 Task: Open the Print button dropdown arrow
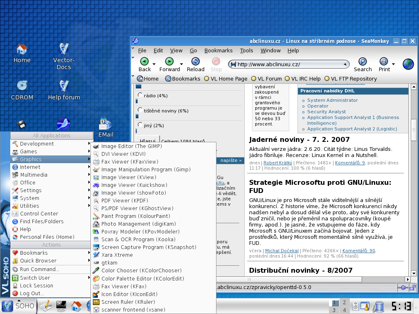click(393, 64)
